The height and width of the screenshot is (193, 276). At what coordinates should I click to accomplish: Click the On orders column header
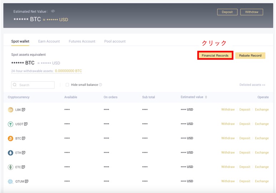[x=110, y=97]
